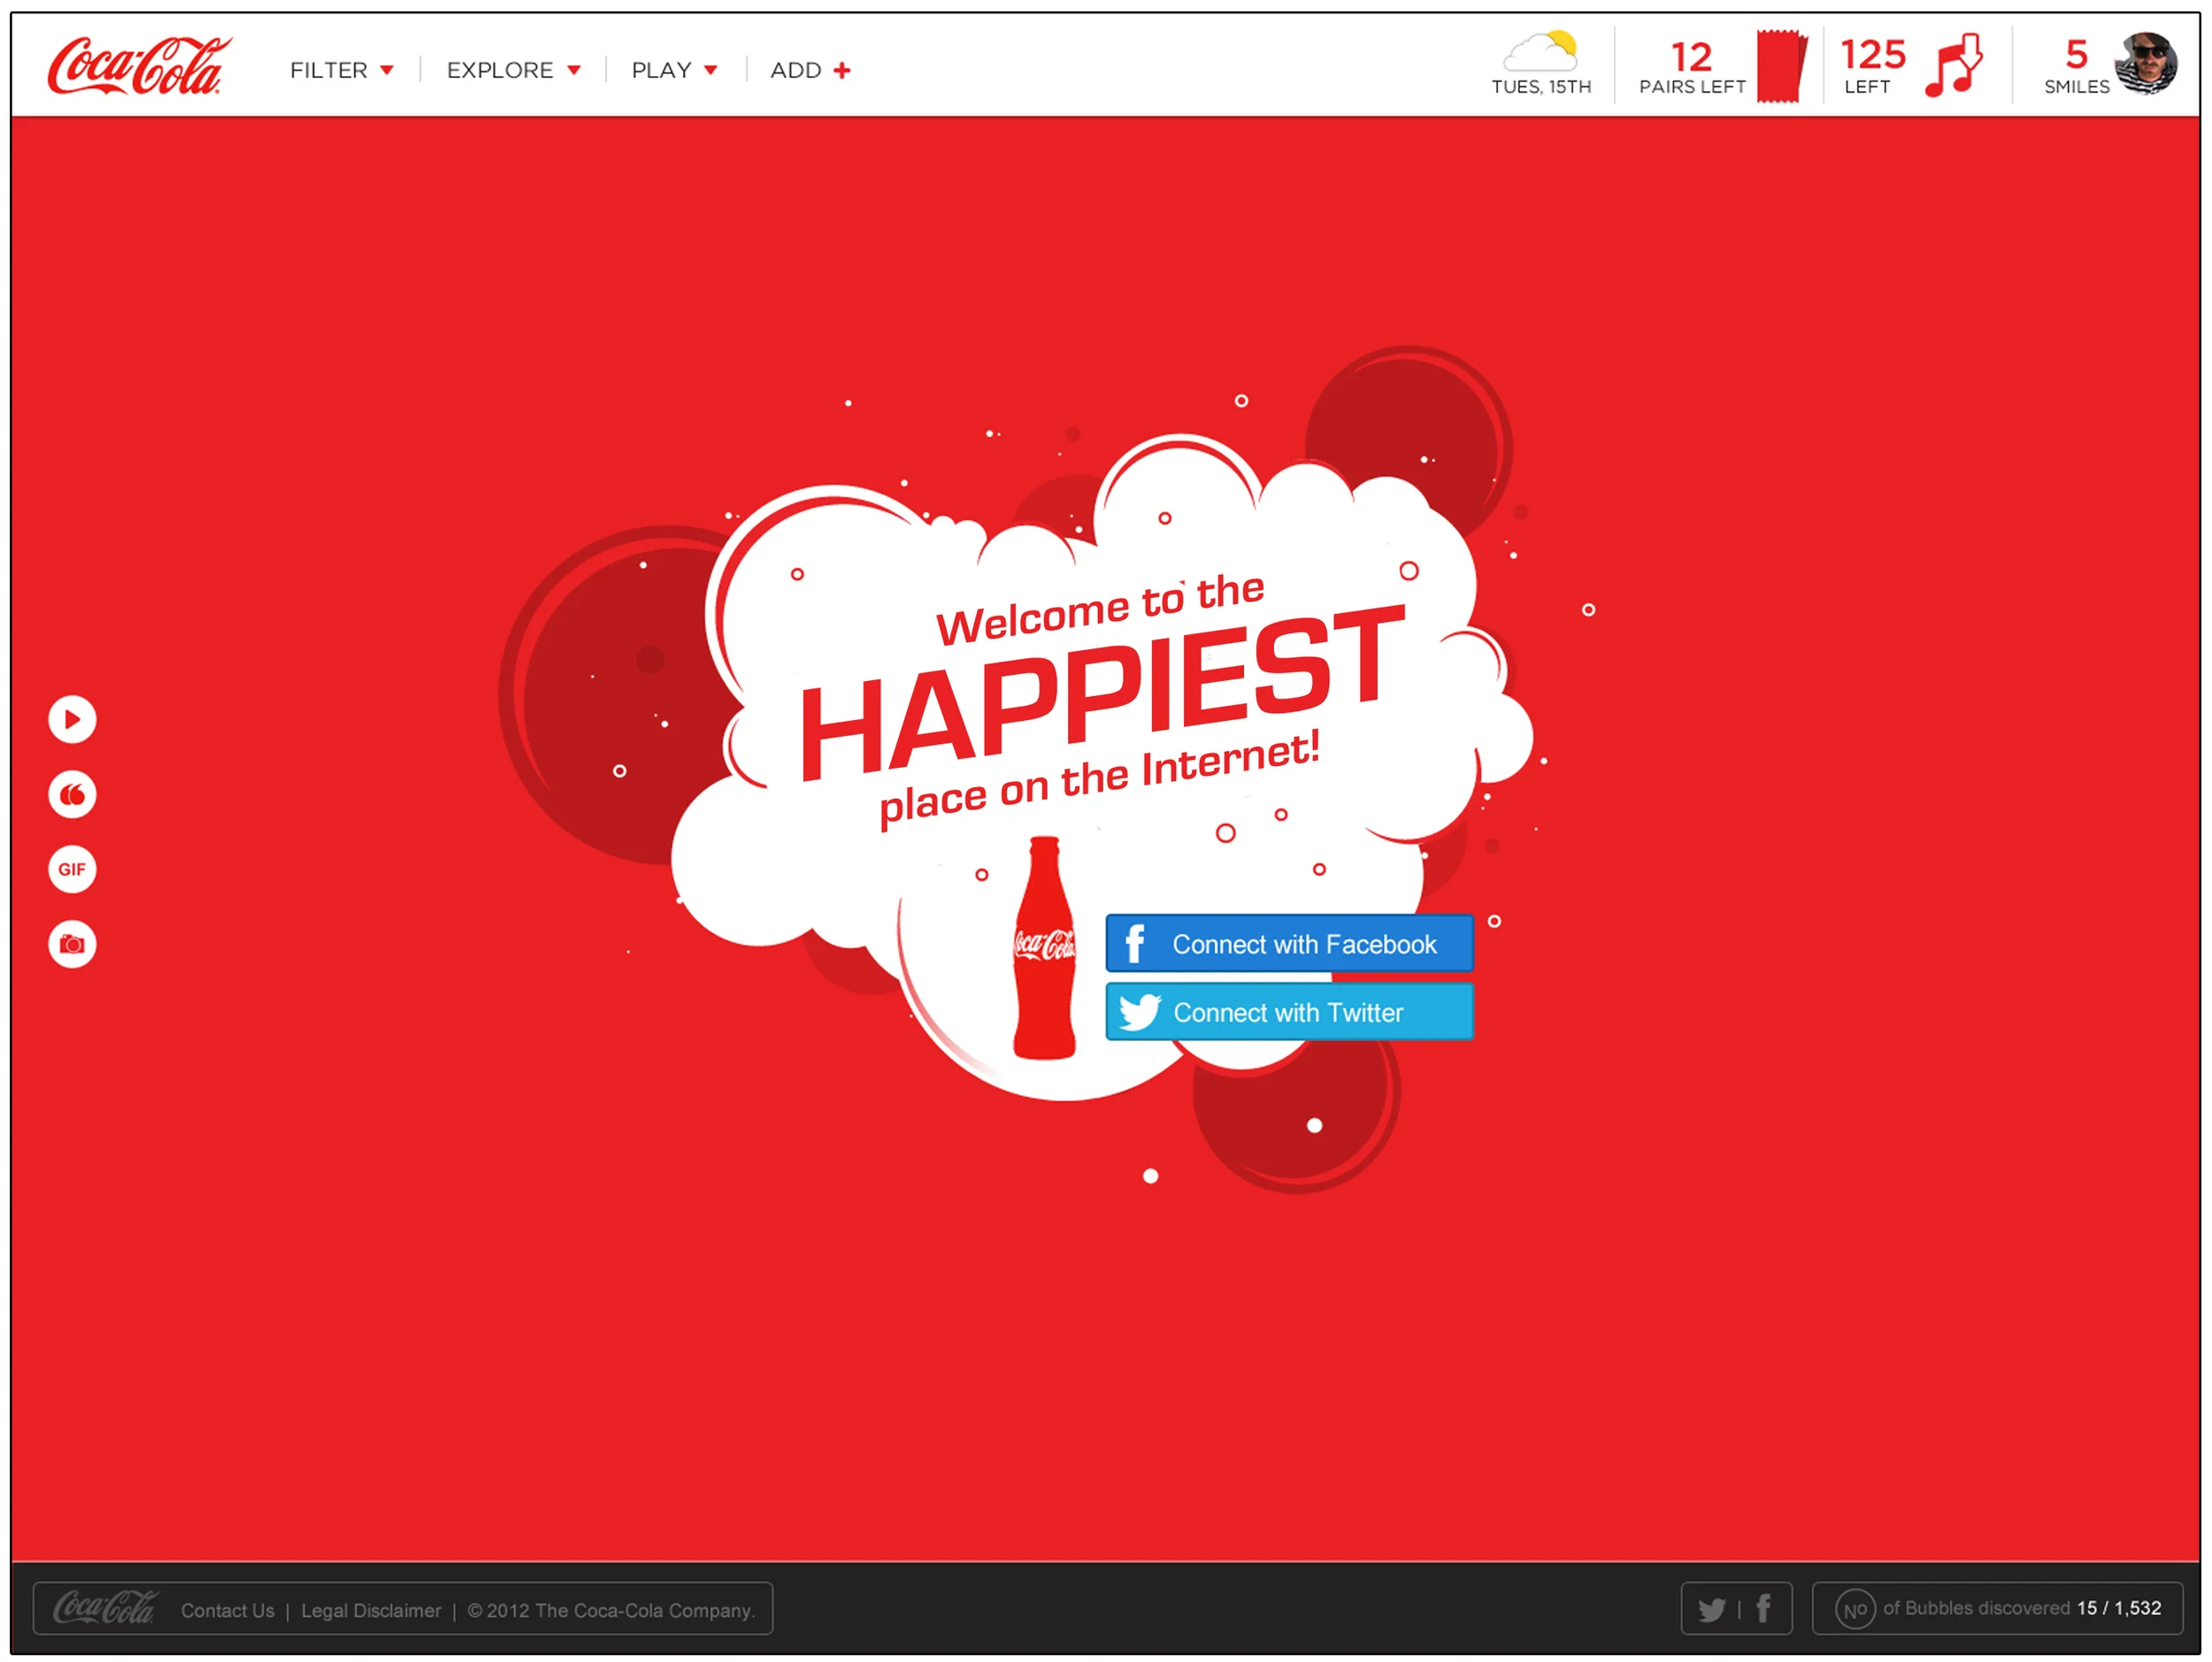Open the GIF sidebar icon

click(x=72, y=869)
